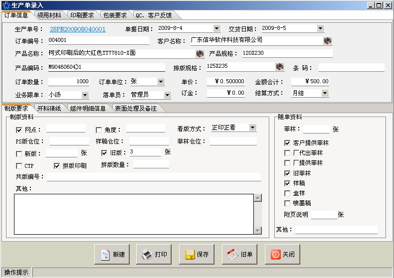Enable the CTP checkbox
The width and height of the screenshot is (394, 278).
19,166
